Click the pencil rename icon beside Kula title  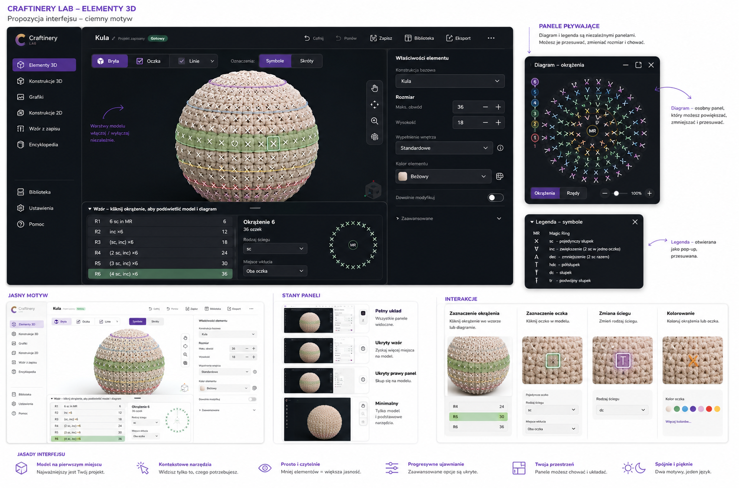pyautogui.click(x=114, y=38)
